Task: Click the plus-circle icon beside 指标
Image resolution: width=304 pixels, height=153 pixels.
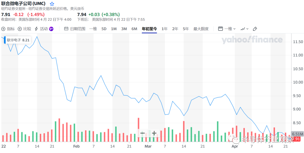Action: [x=3, y=29]
